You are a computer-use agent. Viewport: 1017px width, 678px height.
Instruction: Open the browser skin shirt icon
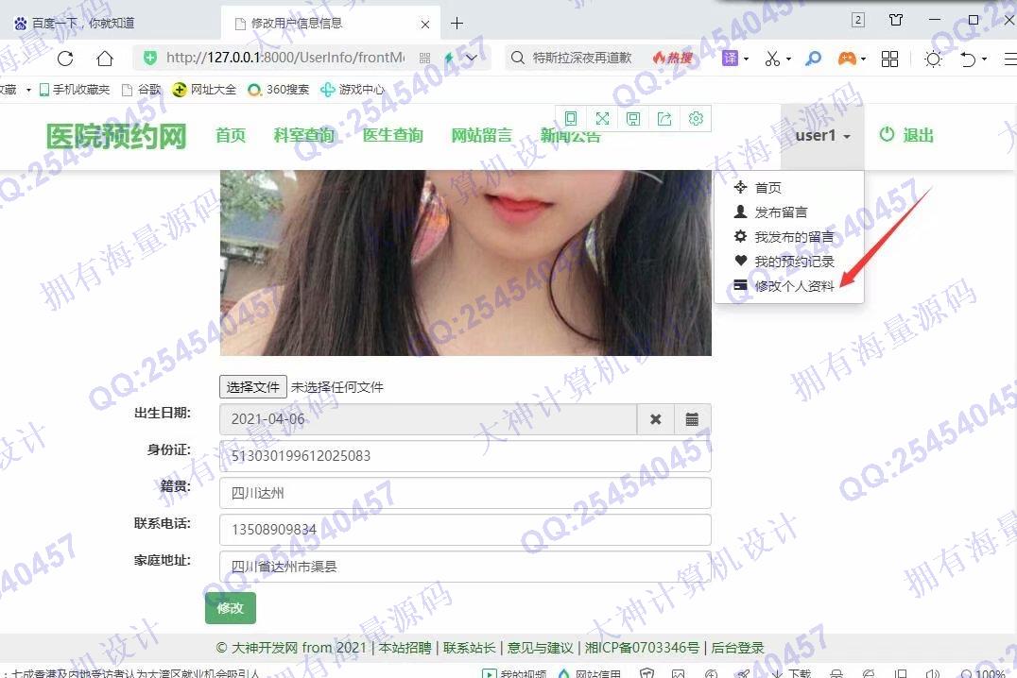(x=896, y=20)
